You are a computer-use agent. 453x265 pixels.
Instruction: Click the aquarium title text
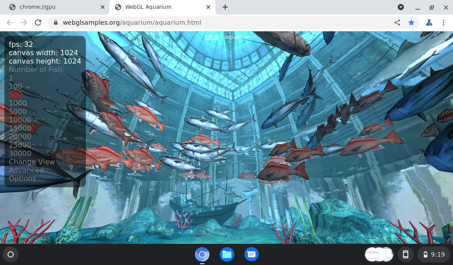coord(238,37)
